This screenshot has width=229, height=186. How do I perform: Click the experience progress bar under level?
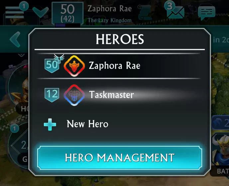[67, 25]
